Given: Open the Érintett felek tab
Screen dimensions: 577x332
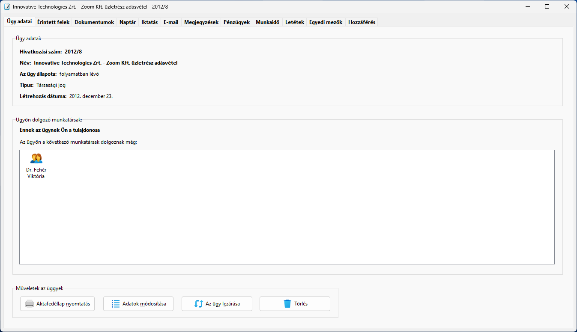Looking at the screenshot, I should [53, 22].
